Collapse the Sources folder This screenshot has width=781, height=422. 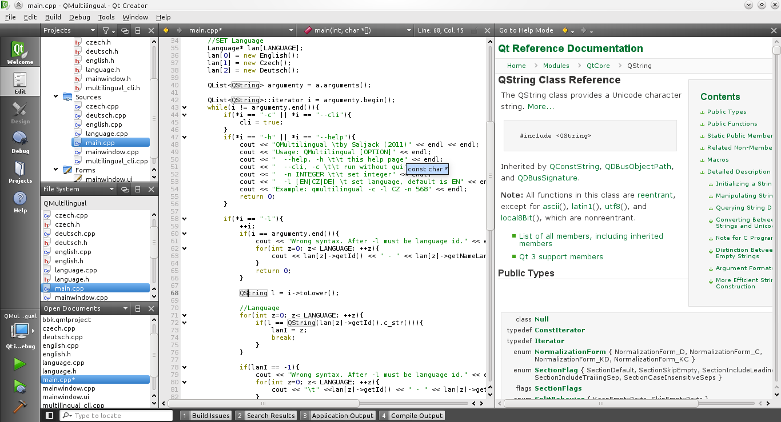pos(56,97)
